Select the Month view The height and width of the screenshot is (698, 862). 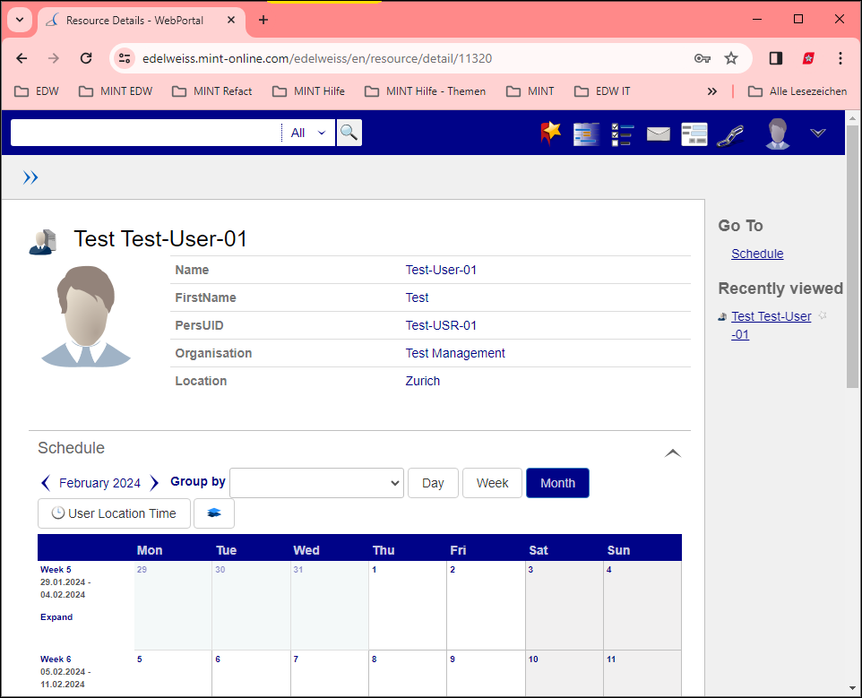557,483
